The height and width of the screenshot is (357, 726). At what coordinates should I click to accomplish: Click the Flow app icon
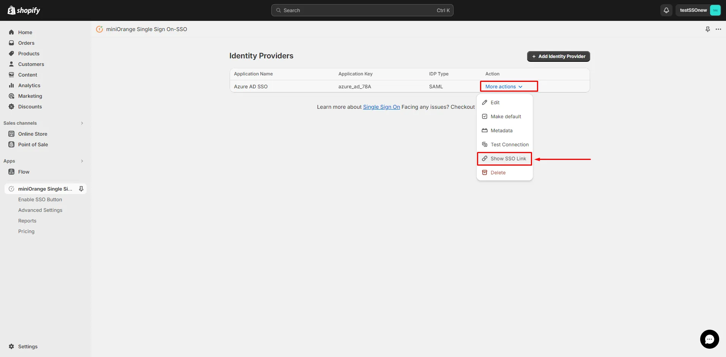11,172
